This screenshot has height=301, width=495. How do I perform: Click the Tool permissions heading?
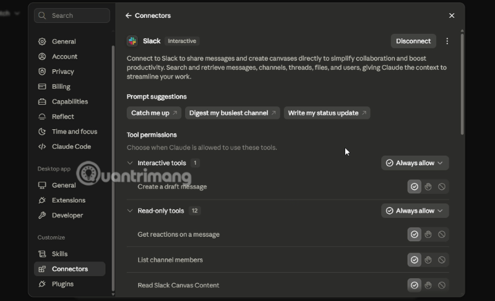click(x=152, y=135)
